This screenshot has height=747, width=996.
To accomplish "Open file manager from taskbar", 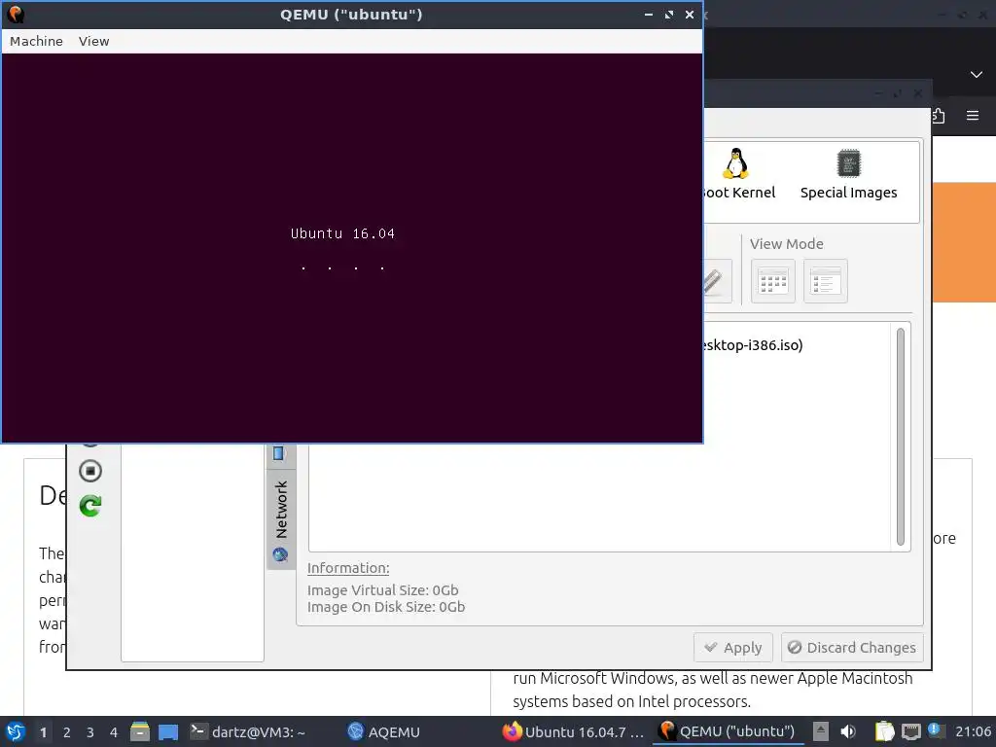I will tap(140, 731).
